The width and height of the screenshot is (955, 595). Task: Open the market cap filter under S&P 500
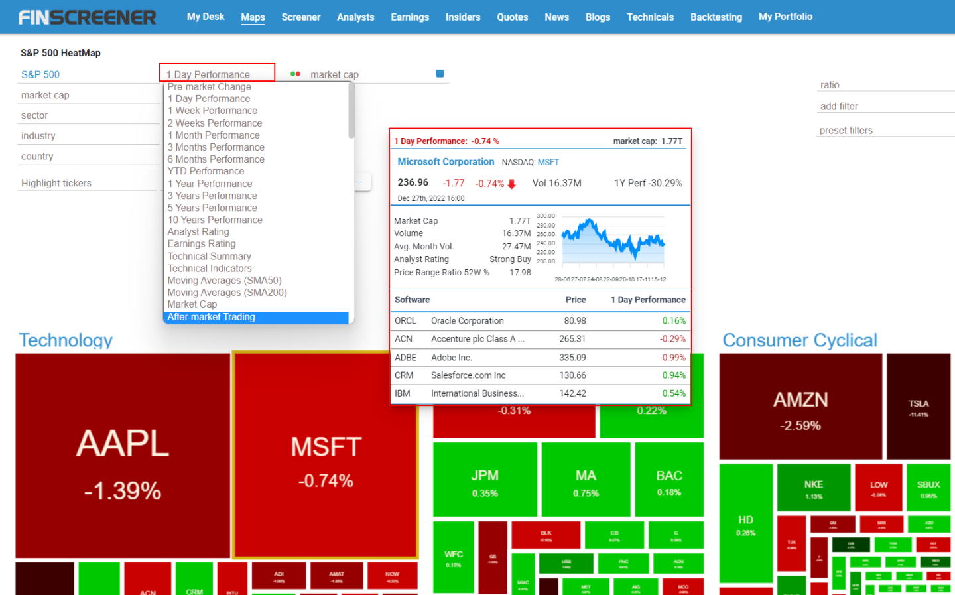tap(88, 95)
